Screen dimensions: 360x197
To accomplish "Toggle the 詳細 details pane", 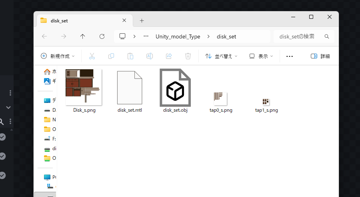I will pos(320,56).
